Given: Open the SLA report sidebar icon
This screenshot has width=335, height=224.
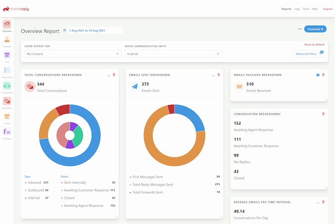Looking at the screenshot, I should tap(7, 55).
